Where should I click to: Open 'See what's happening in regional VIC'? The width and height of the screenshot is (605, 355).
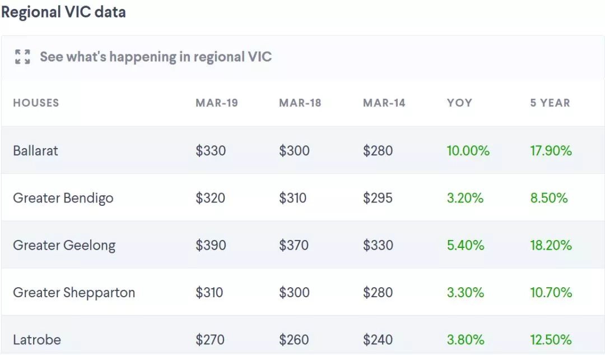coord(155,57)
